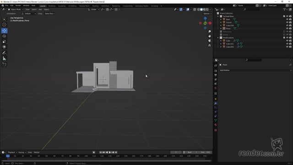Click the blue Z axis on navigation gizmo
Screen dimensions: 293x165
click(x=205, y=18)
